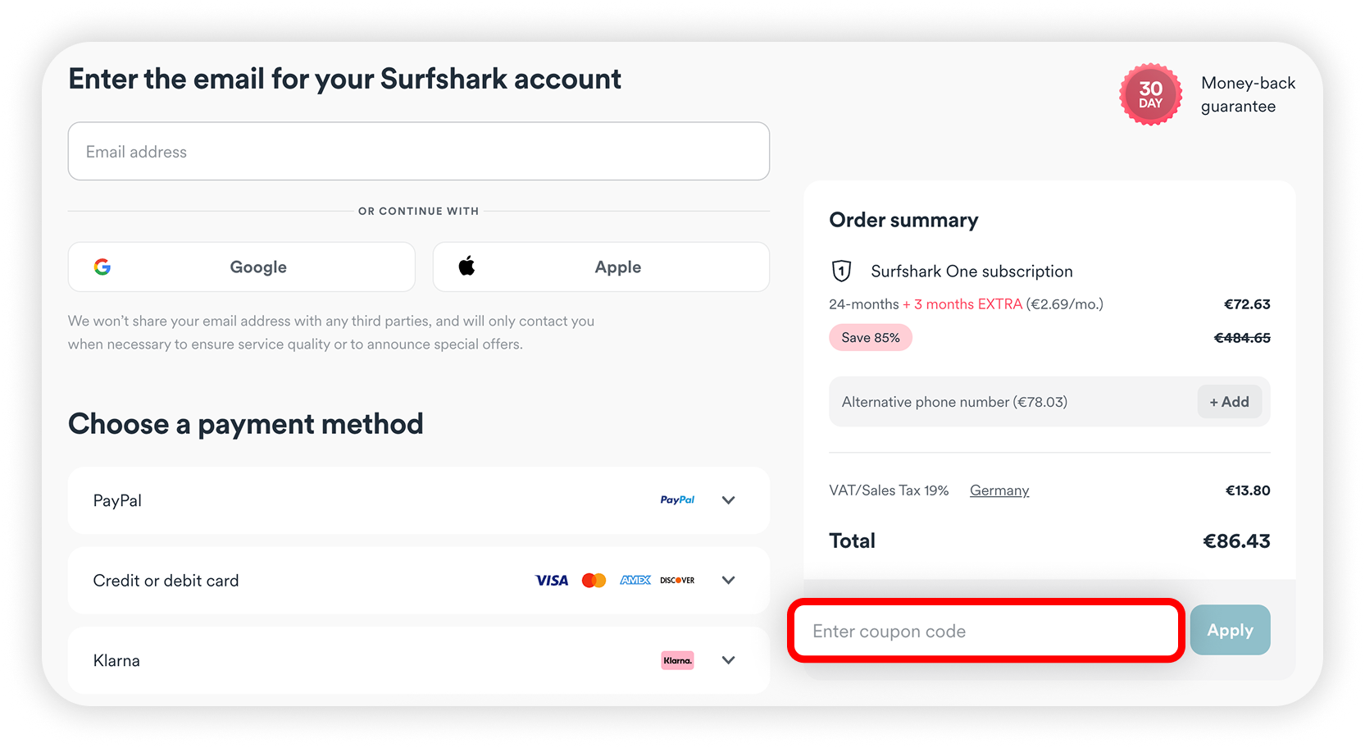The width and height of the screenshot is (1365, 748).
Task: Click the Mastercard icon
Action: tap(594, 580)
